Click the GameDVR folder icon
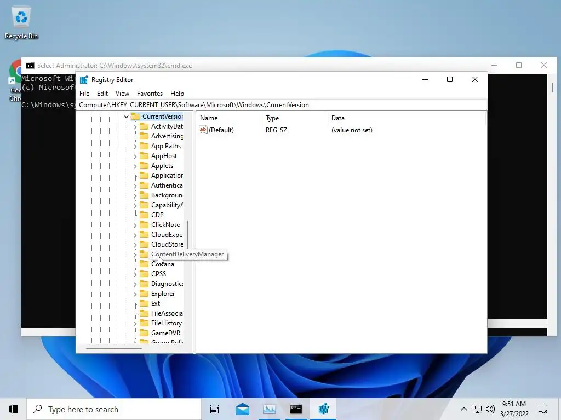 point(144,333)
